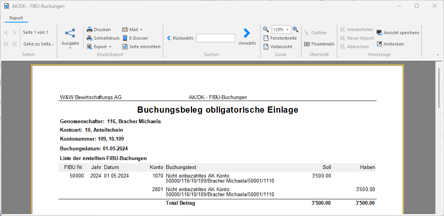444x216 pixels.
Task: Click the Soll amount 3'500.00 for Konto 1070
Action: pos(321,176)
